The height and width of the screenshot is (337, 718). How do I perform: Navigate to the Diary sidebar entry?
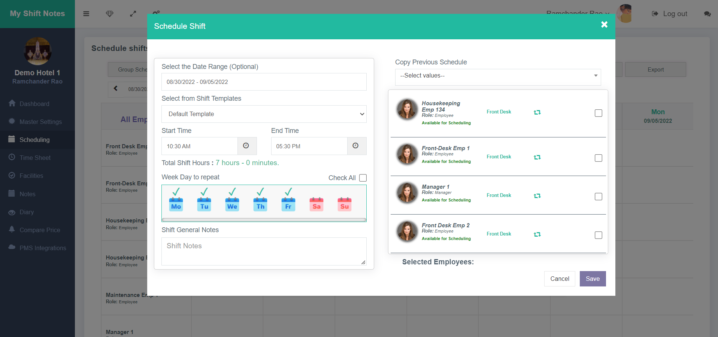click(26, 212)
